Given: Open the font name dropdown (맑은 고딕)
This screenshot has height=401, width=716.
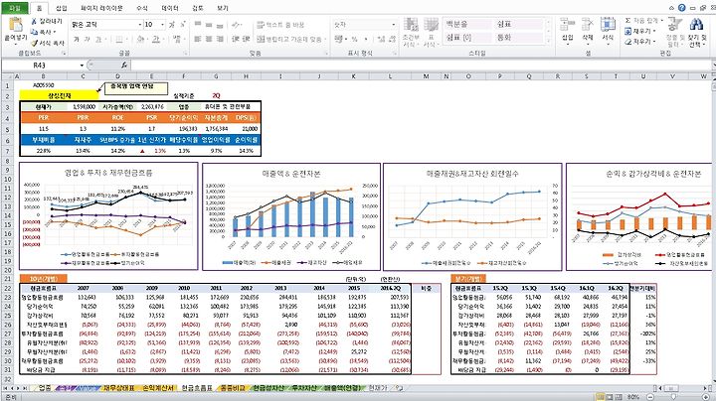Looking at the screenshot, I should tap(140, 25).
